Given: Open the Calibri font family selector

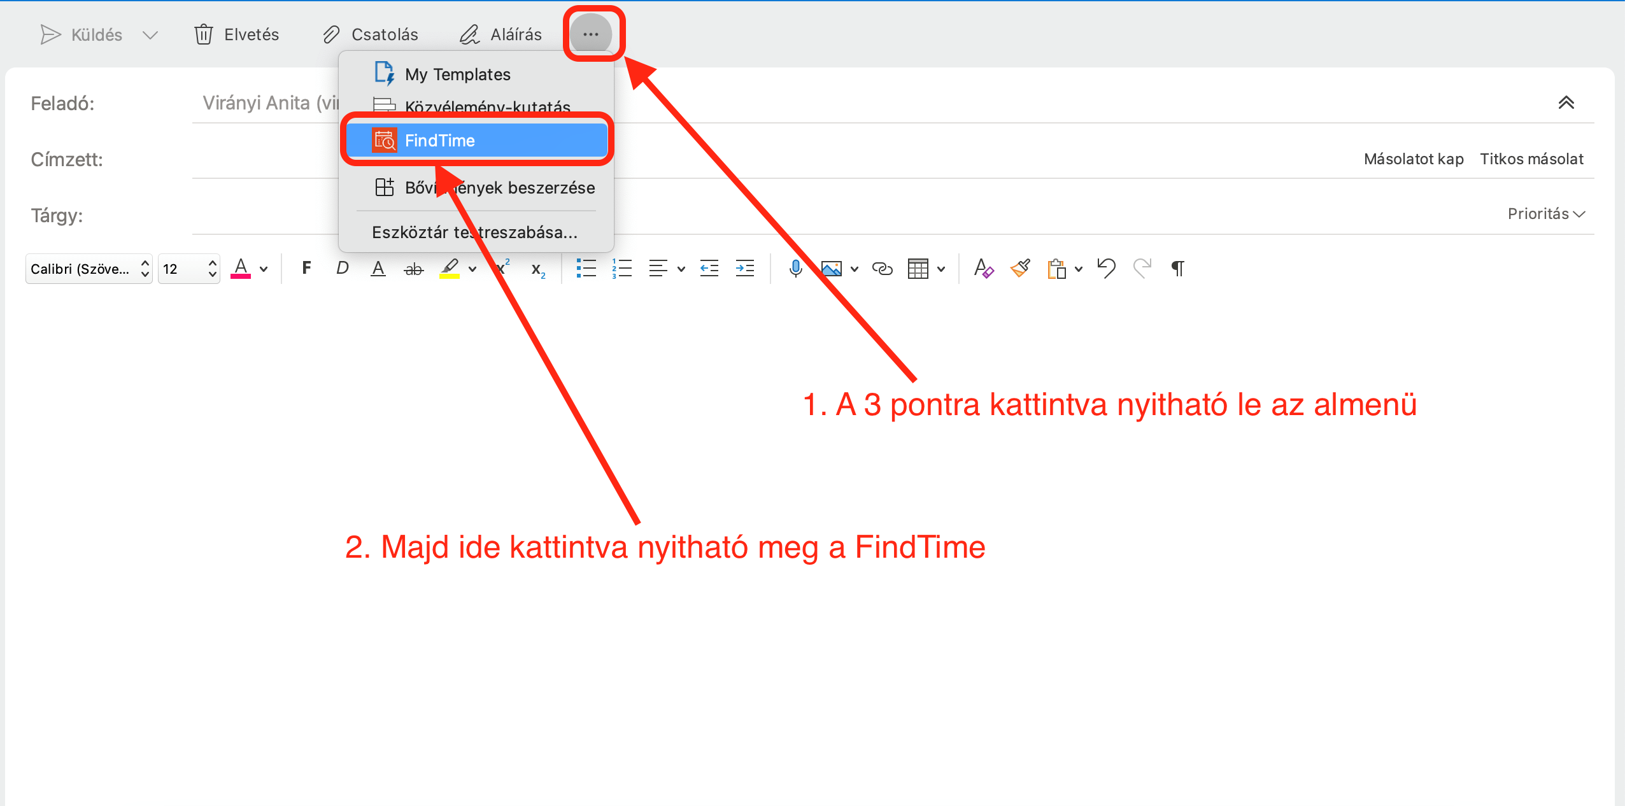Looking at the screenshot, I should point(89,269).
